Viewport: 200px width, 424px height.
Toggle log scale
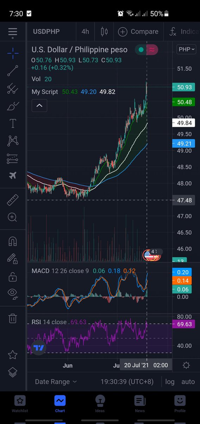coord(170,382)
